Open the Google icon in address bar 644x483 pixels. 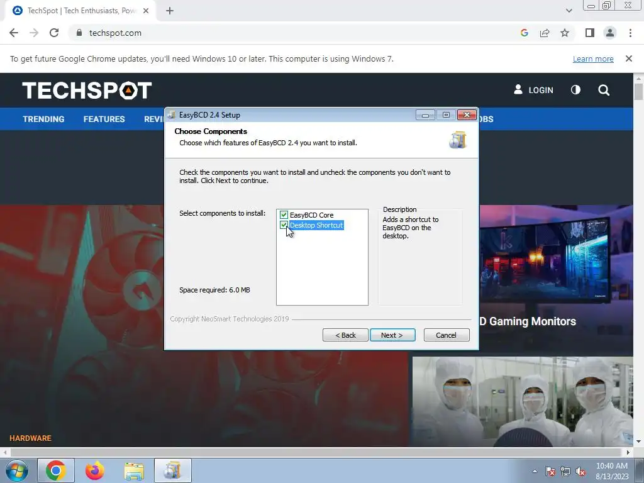524,33
